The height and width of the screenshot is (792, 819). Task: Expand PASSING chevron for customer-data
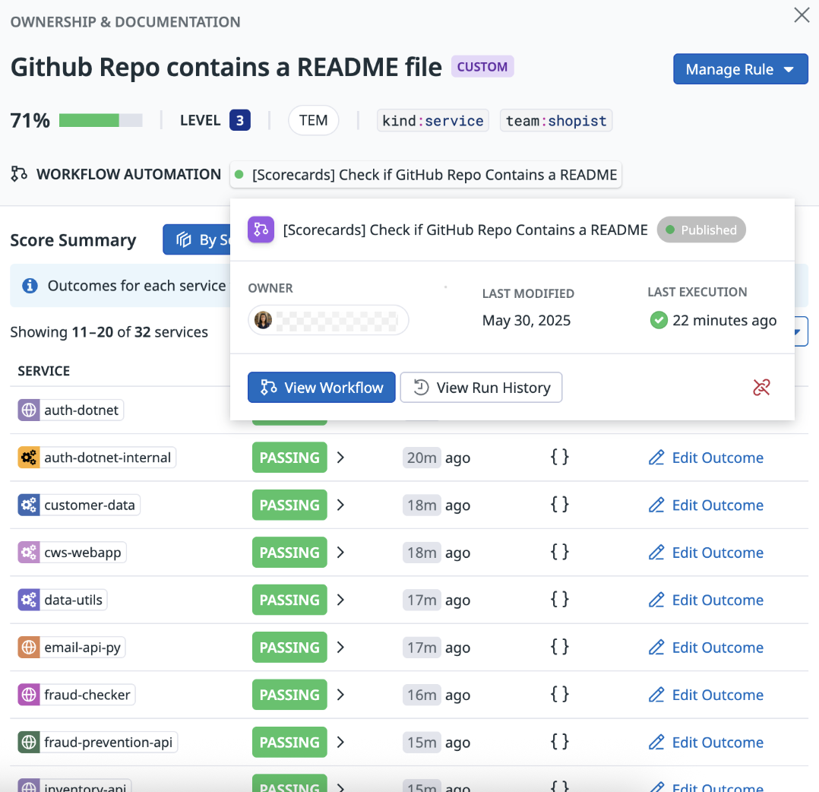(x=340, y=505)
